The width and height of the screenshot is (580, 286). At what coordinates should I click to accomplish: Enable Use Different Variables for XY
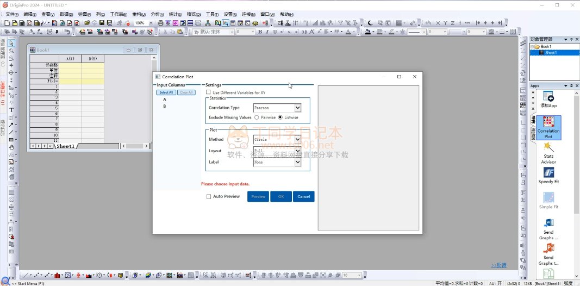pyautogui.click(x=209, y=92)
